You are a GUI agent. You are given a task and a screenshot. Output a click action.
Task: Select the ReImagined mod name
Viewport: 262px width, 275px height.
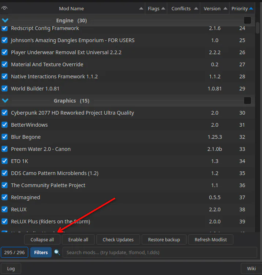click(x=25, y=197)
